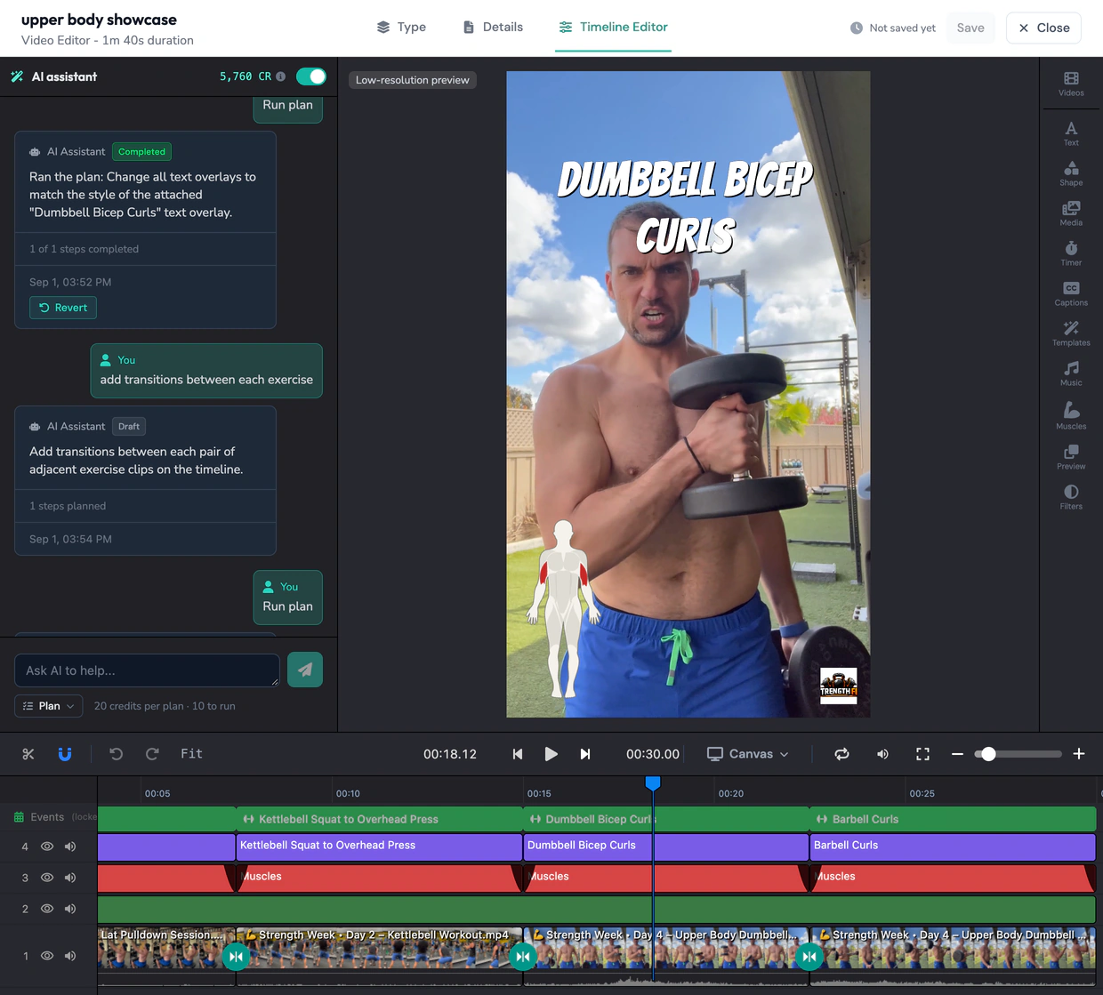
Task: Skip to the previous clip
Action: (518, 754)
